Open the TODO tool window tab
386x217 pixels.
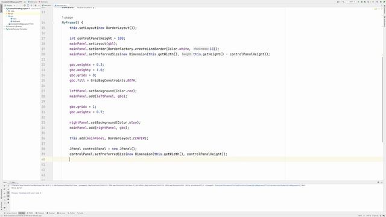point(30,213)
